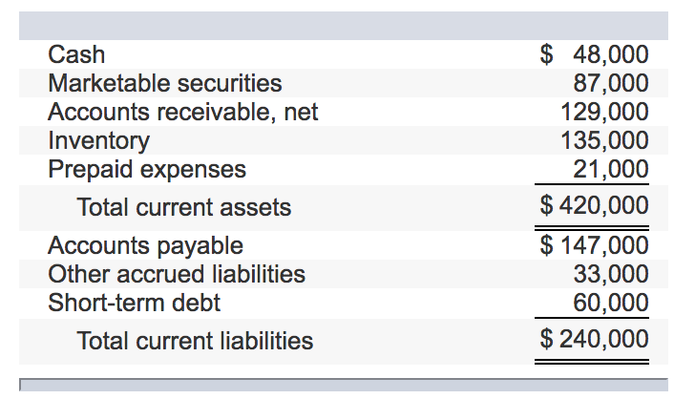Select the Cash row label

[76, 55]
